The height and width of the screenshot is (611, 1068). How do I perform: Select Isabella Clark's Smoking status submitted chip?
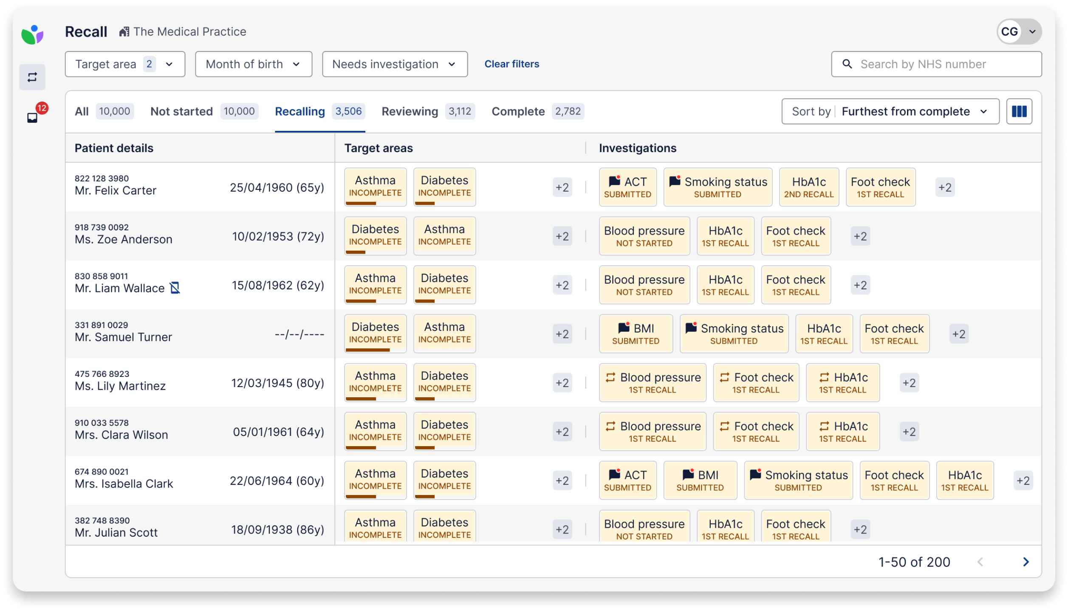point(798,480)
